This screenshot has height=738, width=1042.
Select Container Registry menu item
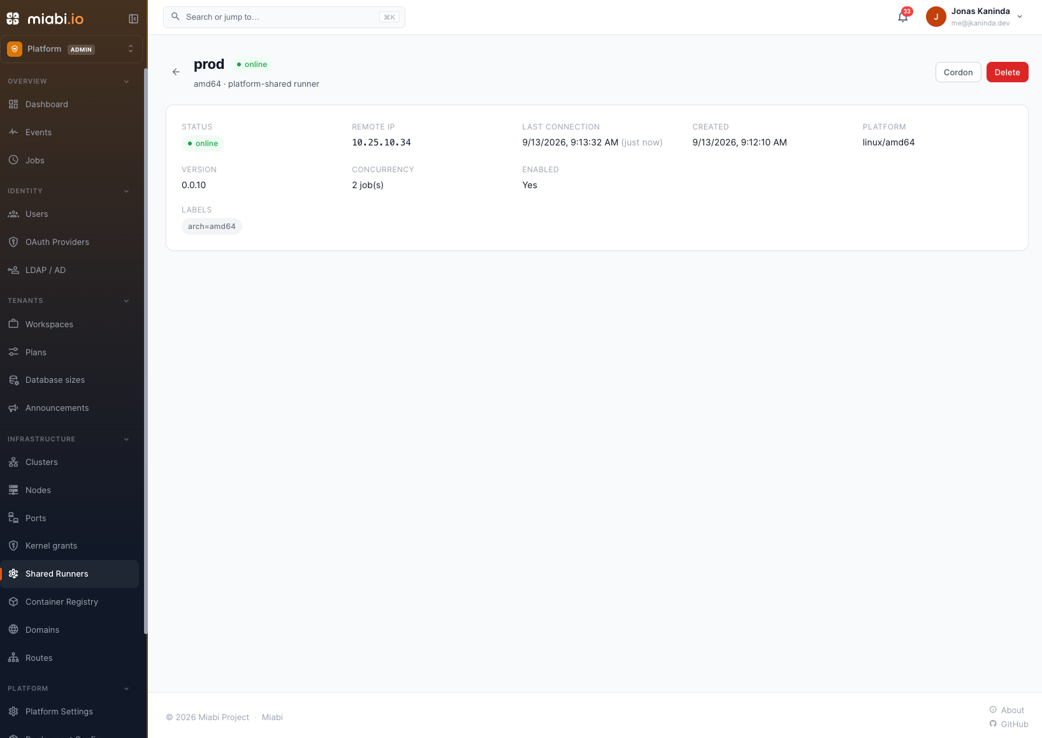pos(69,602)
